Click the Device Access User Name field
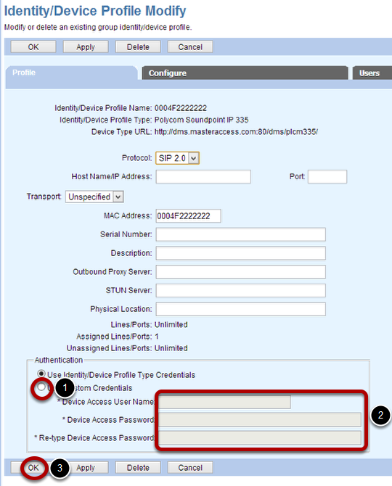 225,402
